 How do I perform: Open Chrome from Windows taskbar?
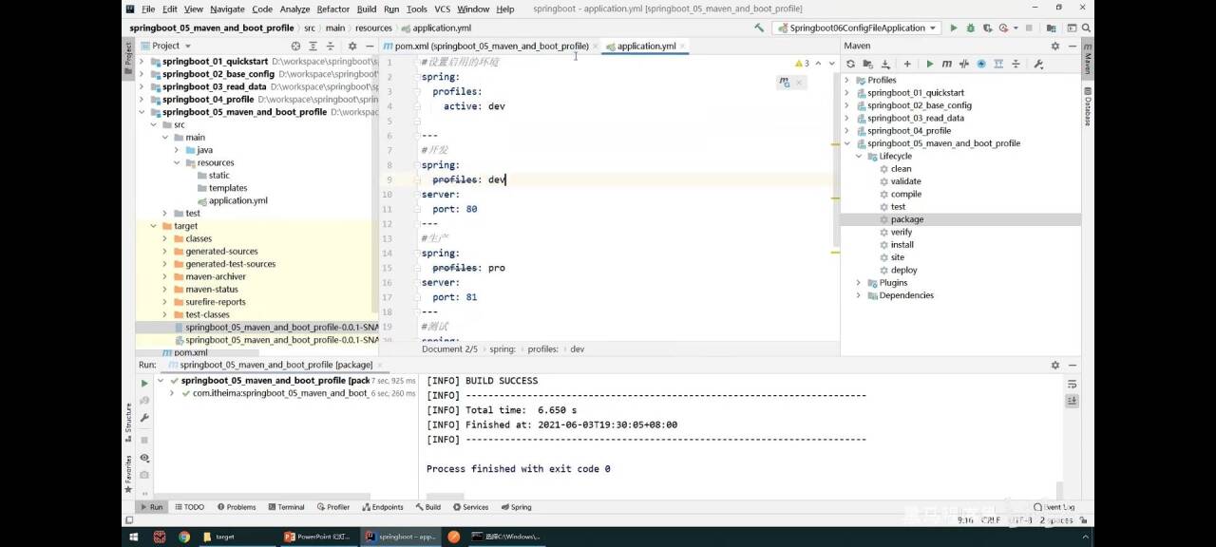coord(183,537)
